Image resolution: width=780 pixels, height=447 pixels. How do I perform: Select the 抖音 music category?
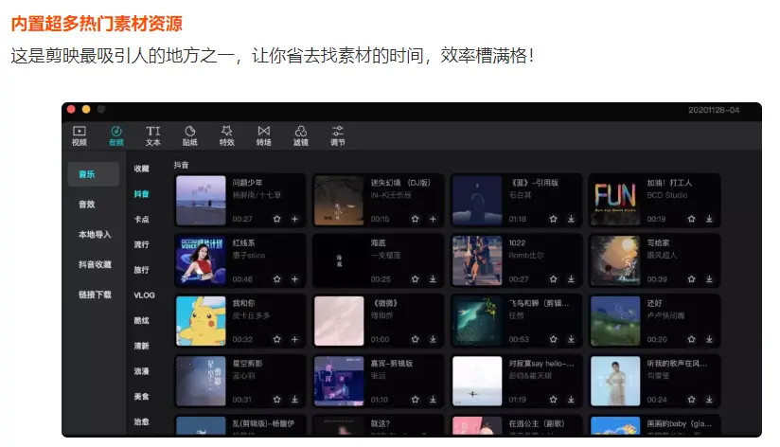coord(141,194)
